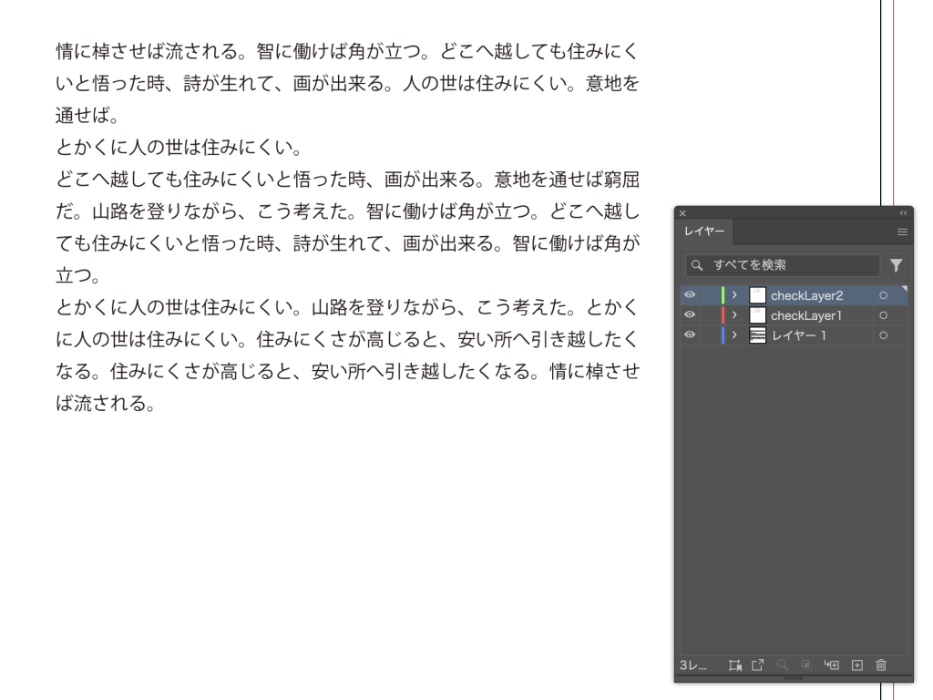Open the Layers panel menu

[902, 232]
